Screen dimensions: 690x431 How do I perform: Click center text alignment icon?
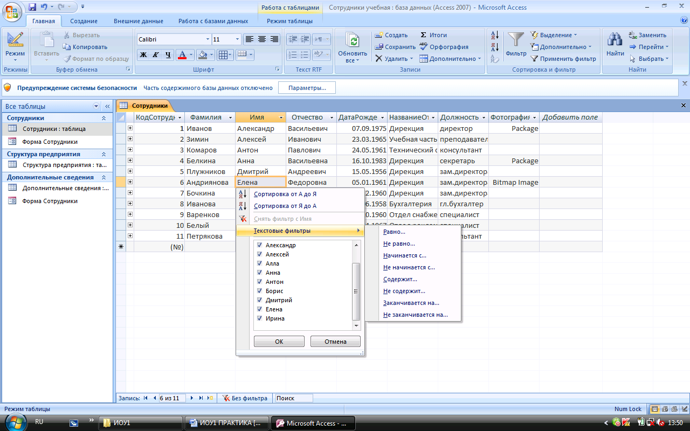click(x=262, y=39)
